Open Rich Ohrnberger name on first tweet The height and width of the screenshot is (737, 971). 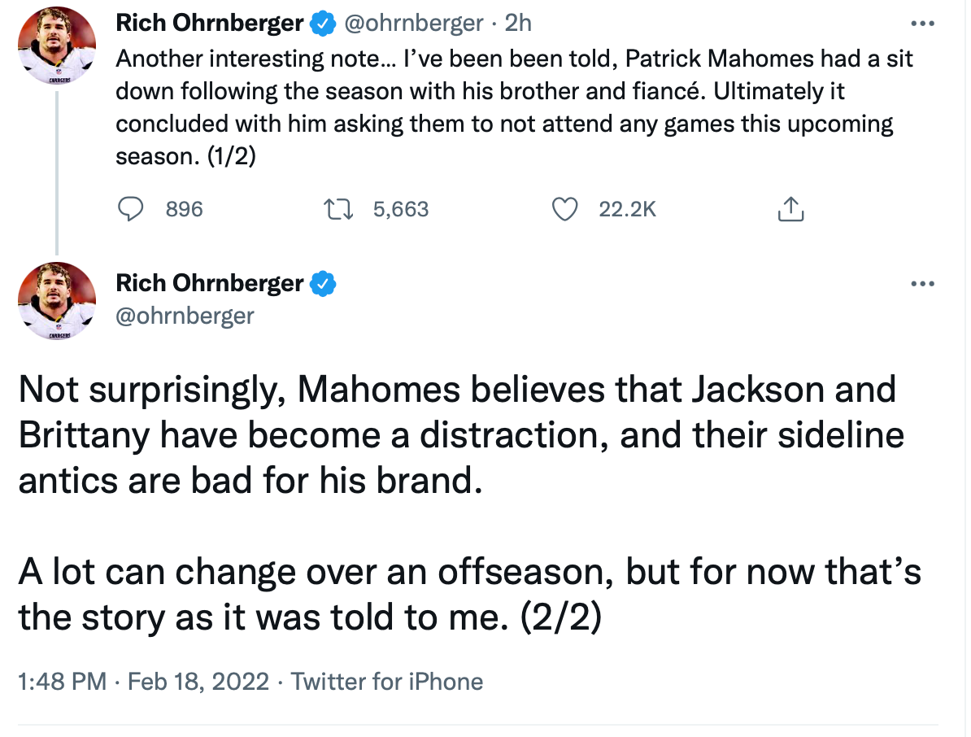pyautogui.click(x=210, y=24)
